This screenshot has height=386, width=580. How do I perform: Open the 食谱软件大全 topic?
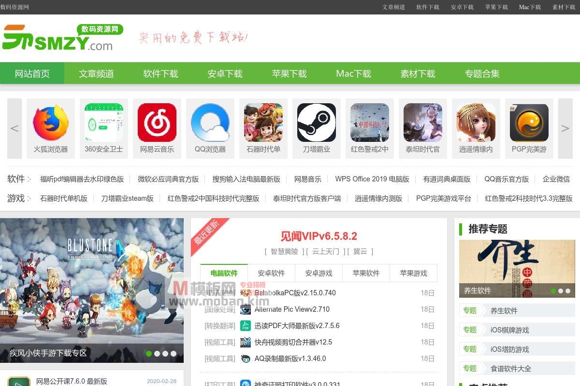point(510,369)
